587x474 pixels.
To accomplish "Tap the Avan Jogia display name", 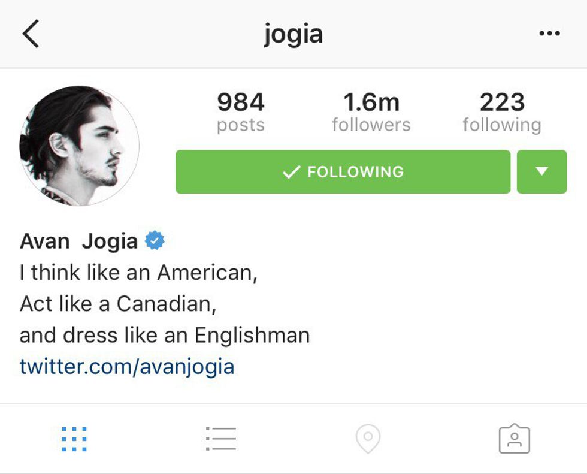I will click(x=78, y=241).
